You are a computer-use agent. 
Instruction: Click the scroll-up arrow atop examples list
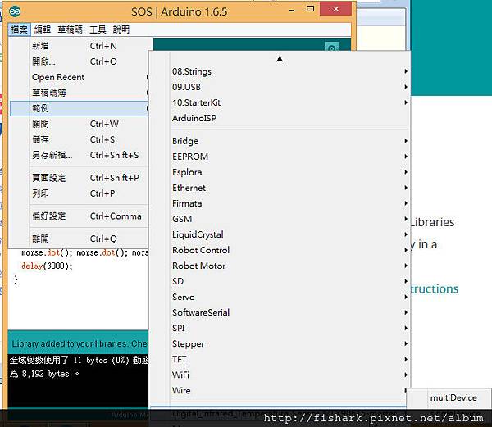[x=280, y=59]
